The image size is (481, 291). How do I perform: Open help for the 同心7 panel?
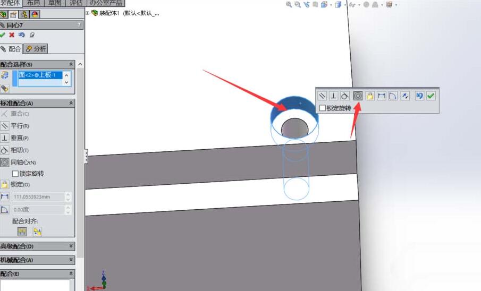(79, 25)
